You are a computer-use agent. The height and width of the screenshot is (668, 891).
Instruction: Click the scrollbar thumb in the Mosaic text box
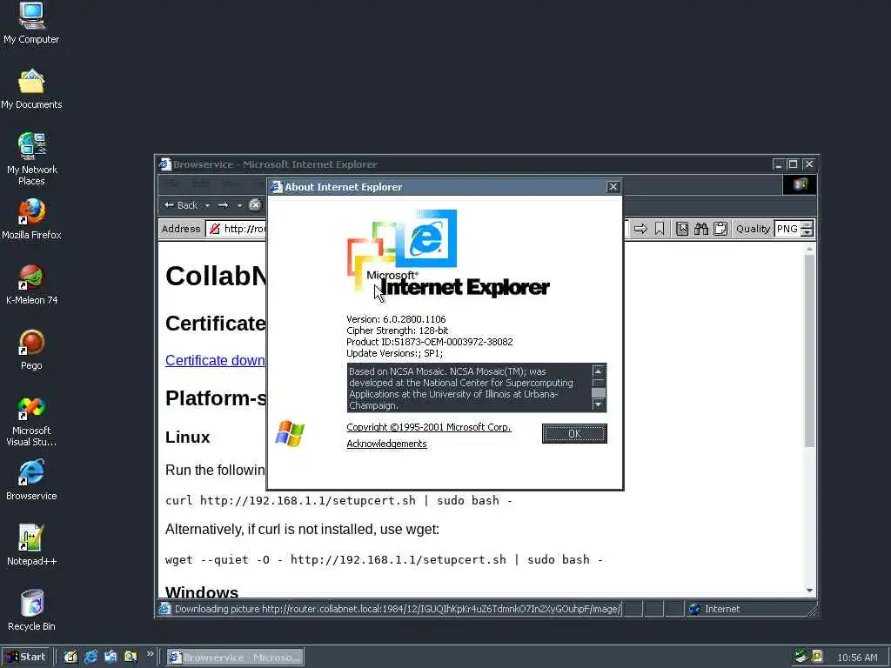coord(598,392)
